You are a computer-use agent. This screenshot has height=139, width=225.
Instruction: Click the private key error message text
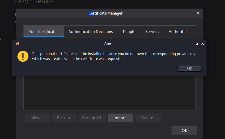[x=114, y=56]
